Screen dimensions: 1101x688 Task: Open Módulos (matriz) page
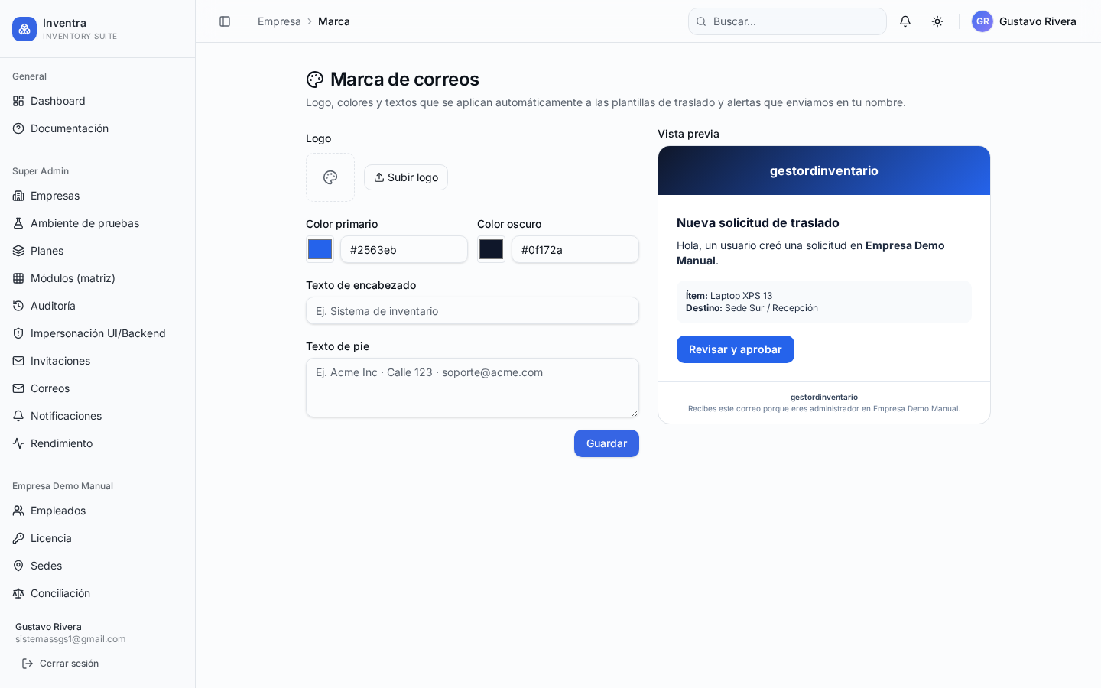pyautogui.click(x=97, y=278)
